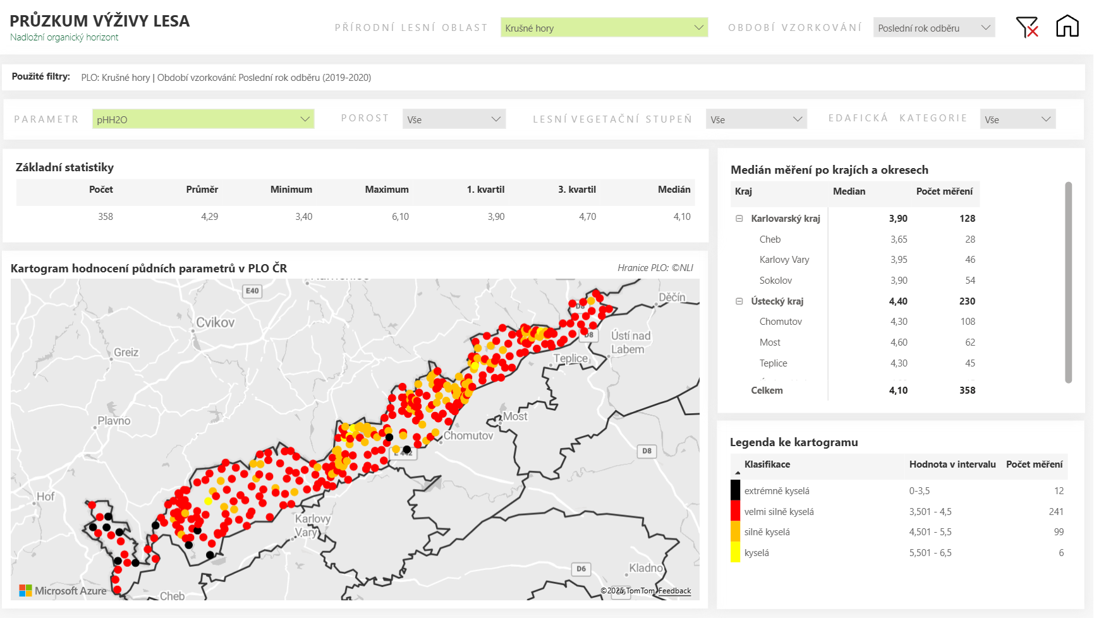This screenshot has width=1094, height=618.
Task: Click the D8 road marker on map
Action: (x=647, y=451)
